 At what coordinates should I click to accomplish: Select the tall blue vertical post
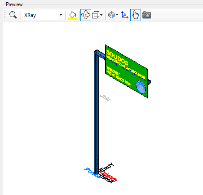tap(97, 112)
